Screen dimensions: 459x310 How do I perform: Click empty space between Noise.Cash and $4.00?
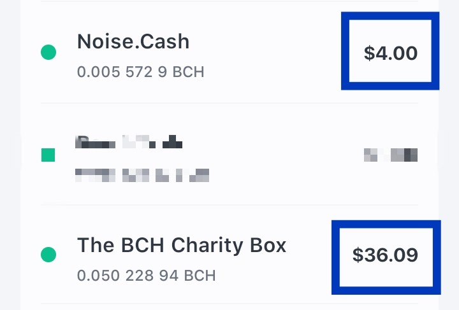(x=265, y=53)
